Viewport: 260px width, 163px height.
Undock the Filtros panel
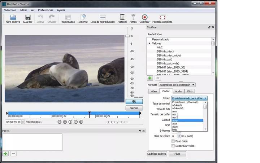140,131
